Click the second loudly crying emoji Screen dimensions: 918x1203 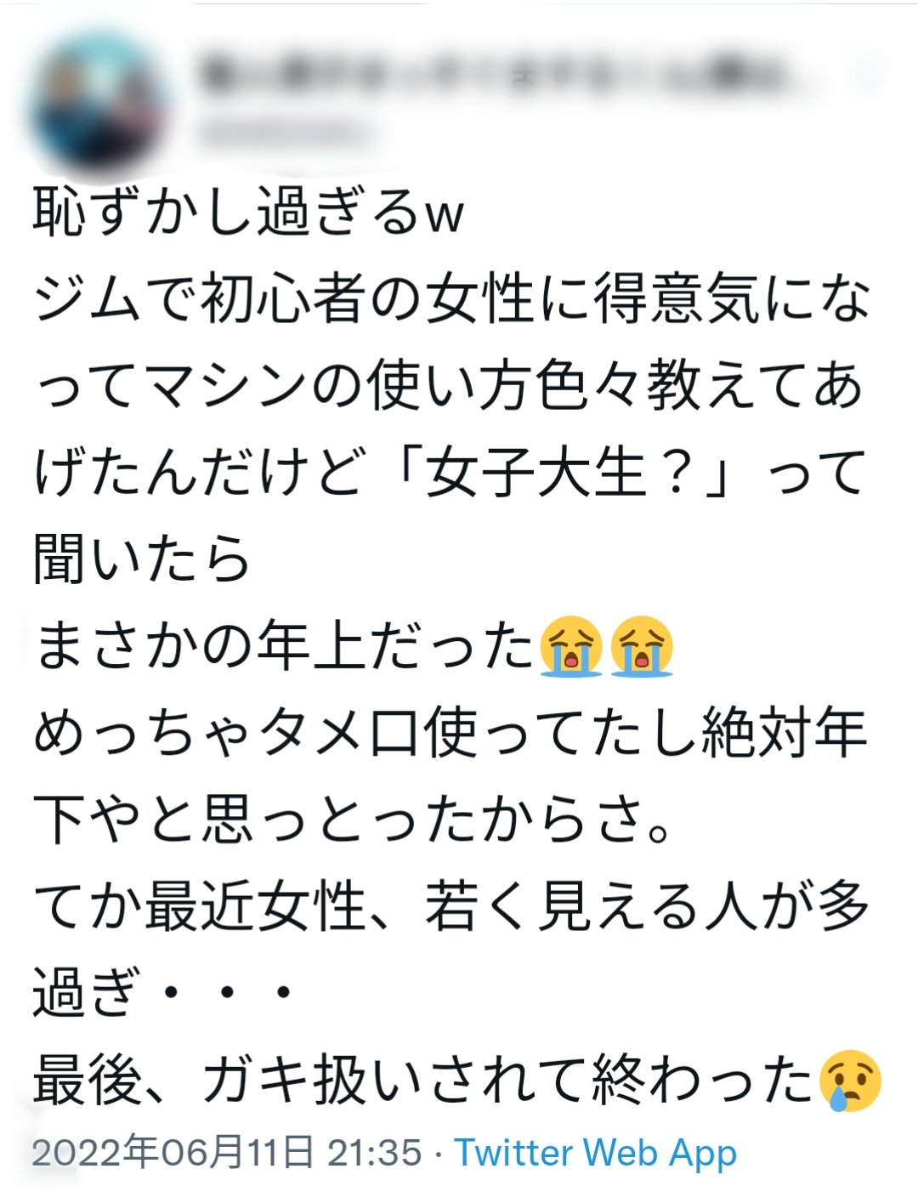[x=642, y=645]
